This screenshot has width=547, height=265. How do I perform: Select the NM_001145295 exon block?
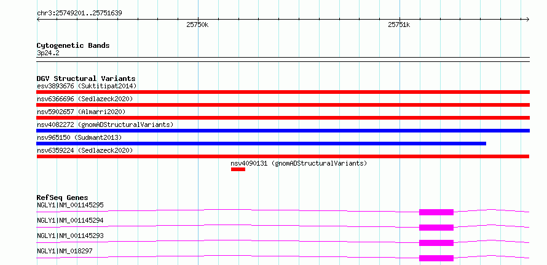tap(436, 212)
